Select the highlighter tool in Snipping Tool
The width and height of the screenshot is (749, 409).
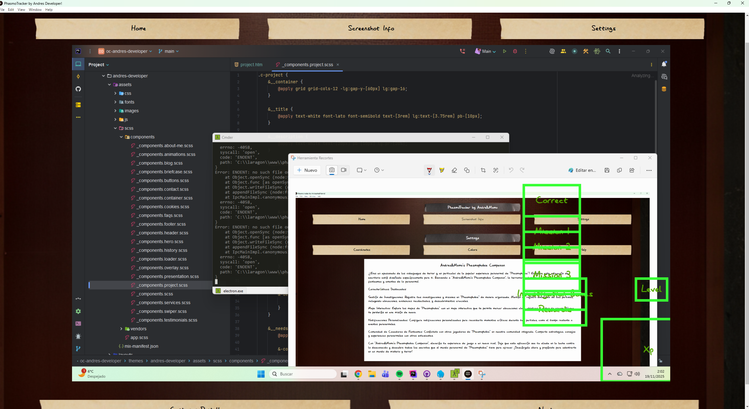point(442,170)
